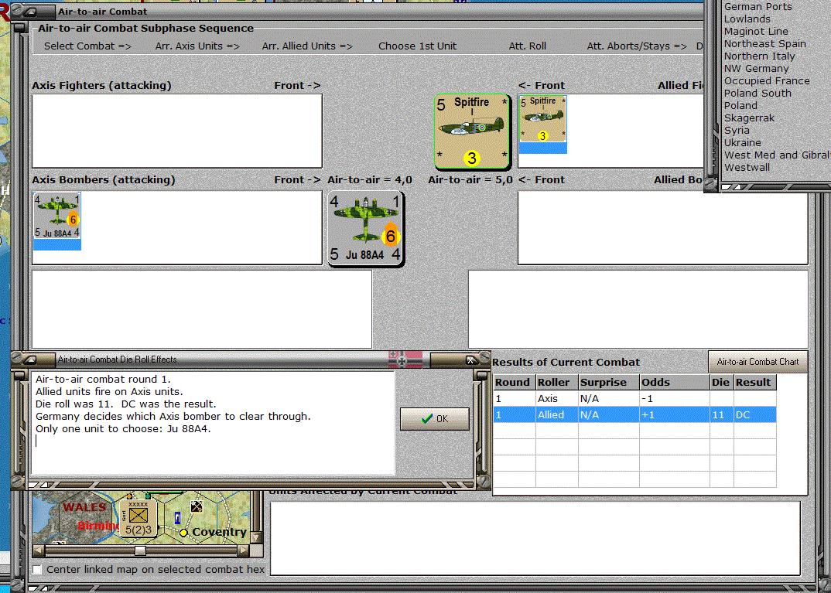831x593 pixels.
Task: Click mini map scrollbar right arrow
Action: [x=243, y=551]
